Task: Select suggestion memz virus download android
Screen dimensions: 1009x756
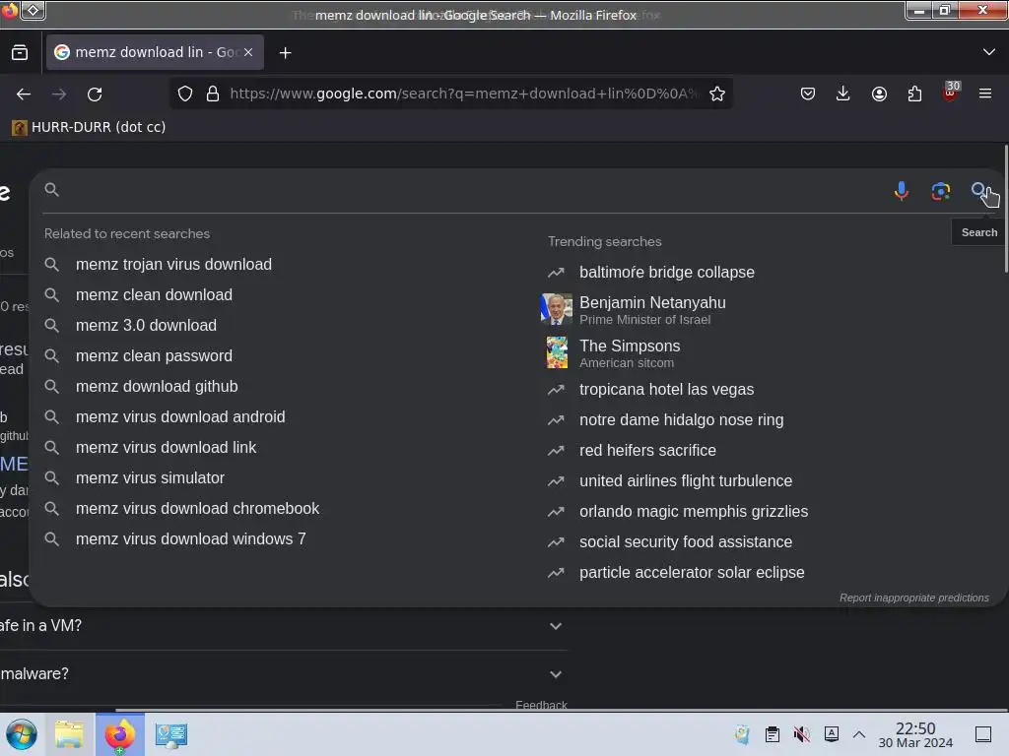Action: pos(180,417)
